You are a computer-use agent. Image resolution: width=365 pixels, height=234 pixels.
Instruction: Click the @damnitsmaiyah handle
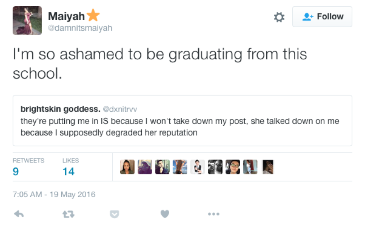point(80,28)
